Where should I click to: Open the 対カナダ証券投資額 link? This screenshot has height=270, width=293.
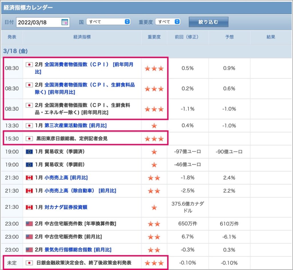click(x=66, y=207)
